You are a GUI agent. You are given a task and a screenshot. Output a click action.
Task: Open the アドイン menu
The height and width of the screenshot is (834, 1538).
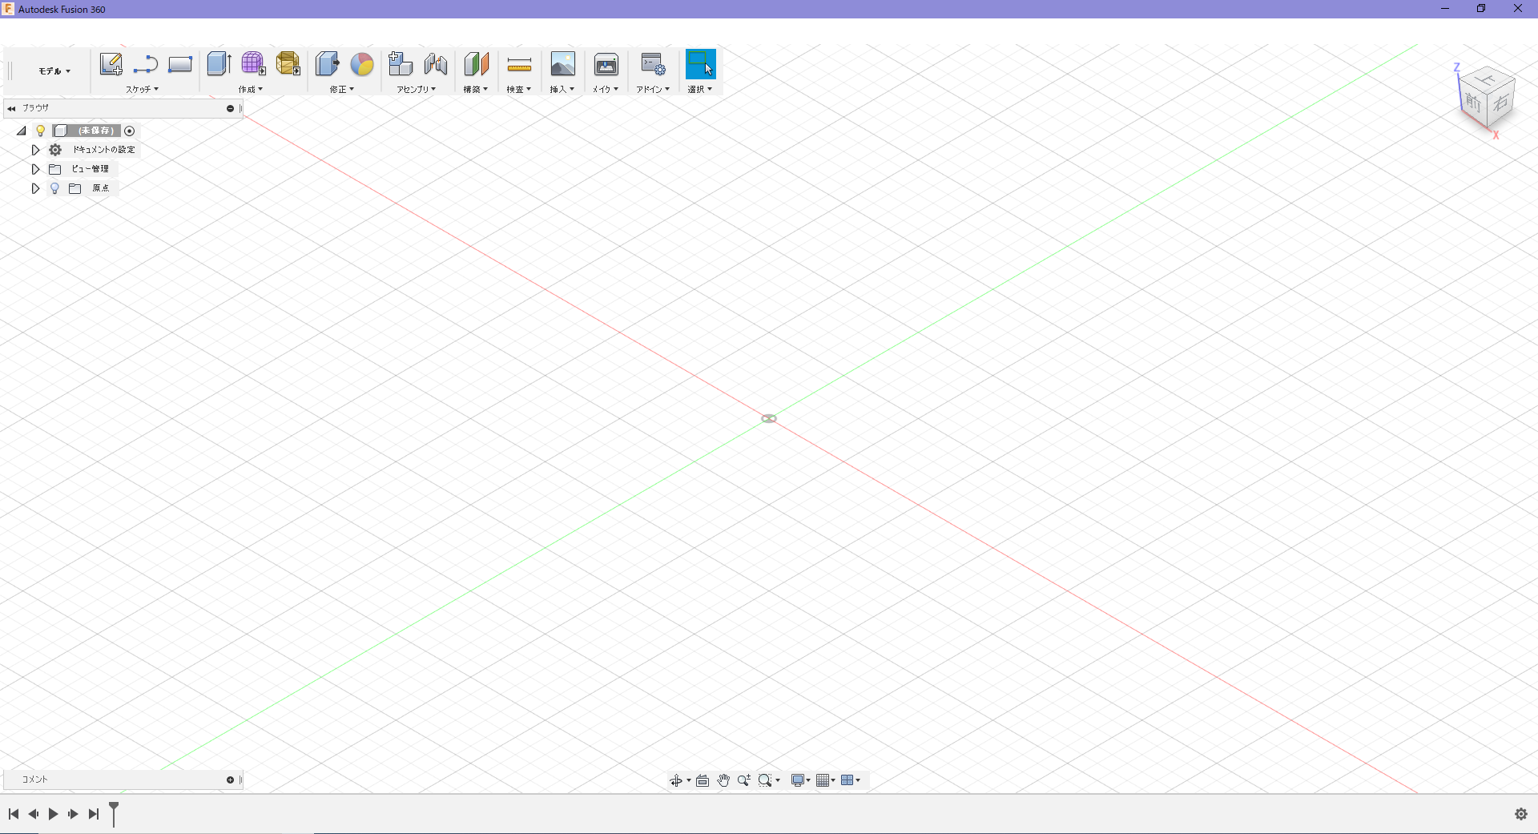(653, 90)
